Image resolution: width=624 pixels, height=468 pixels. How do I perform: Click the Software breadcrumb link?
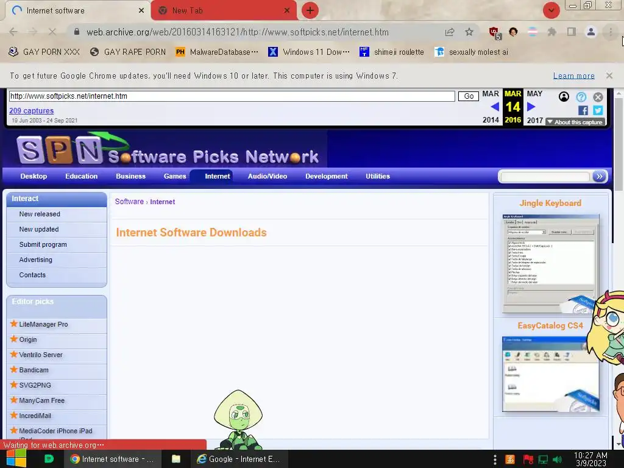[129, 202]
